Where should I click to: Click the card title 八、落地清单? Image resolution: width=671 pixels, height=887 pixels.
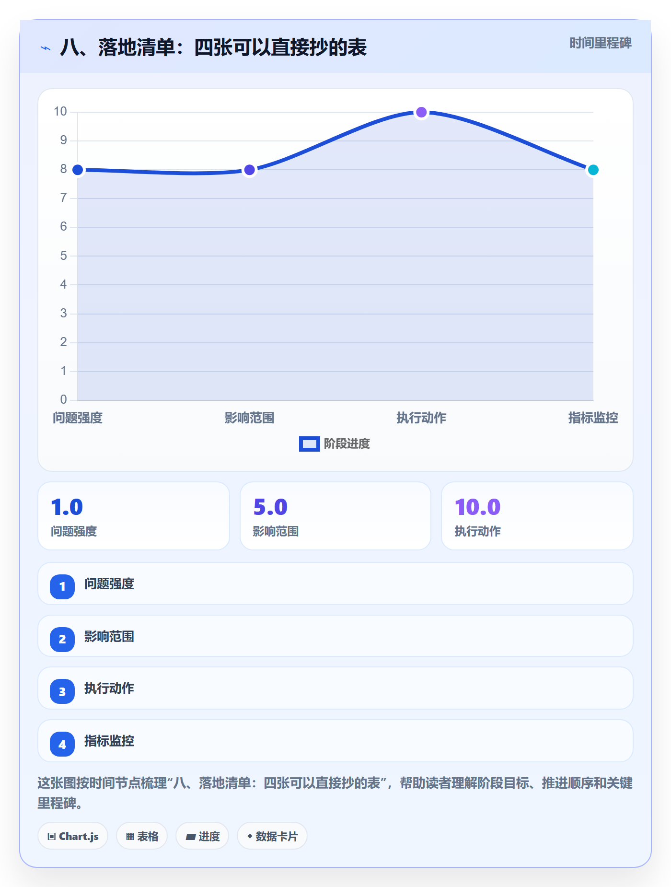[213, 48]
